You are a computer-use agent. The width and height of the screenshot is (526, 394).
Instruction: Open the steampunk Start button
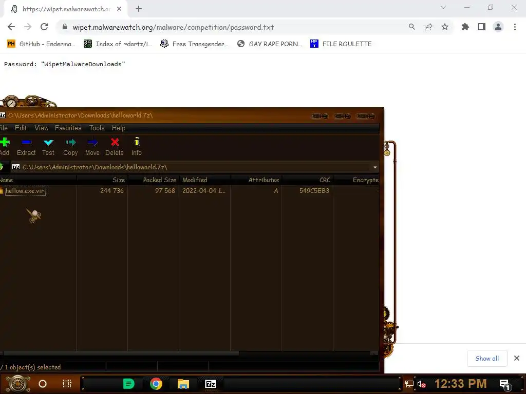(18, 384)
